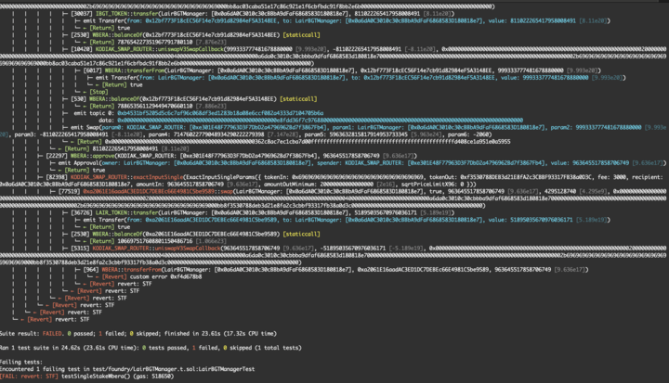Click '(1 total tests)' text
The height and width of the screenshot is (383, 669).
pos(278,348)
